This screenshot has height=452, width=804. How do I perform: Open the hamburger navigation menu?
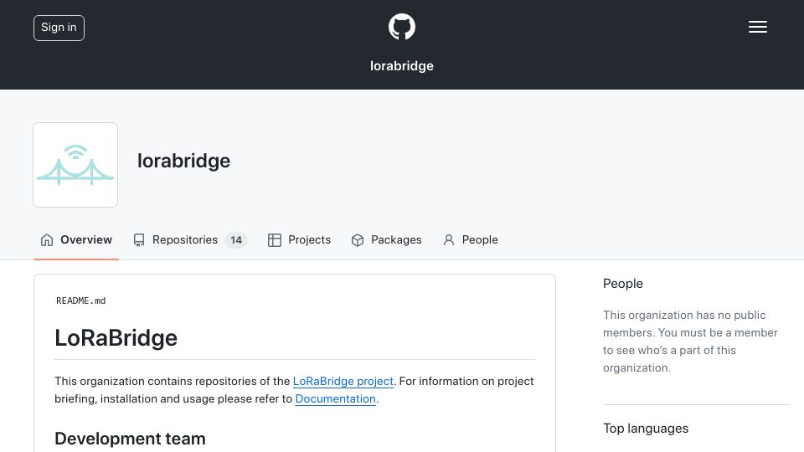coord(757,27)
